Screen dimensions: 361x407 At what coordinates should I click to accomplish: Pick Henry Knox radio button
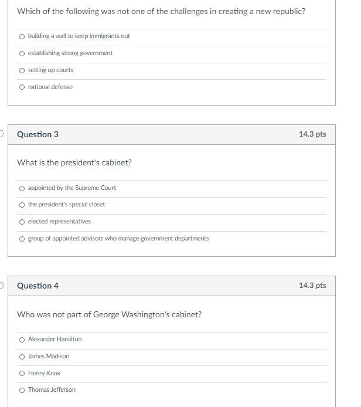pyautogui.click(x=22, y=374)
